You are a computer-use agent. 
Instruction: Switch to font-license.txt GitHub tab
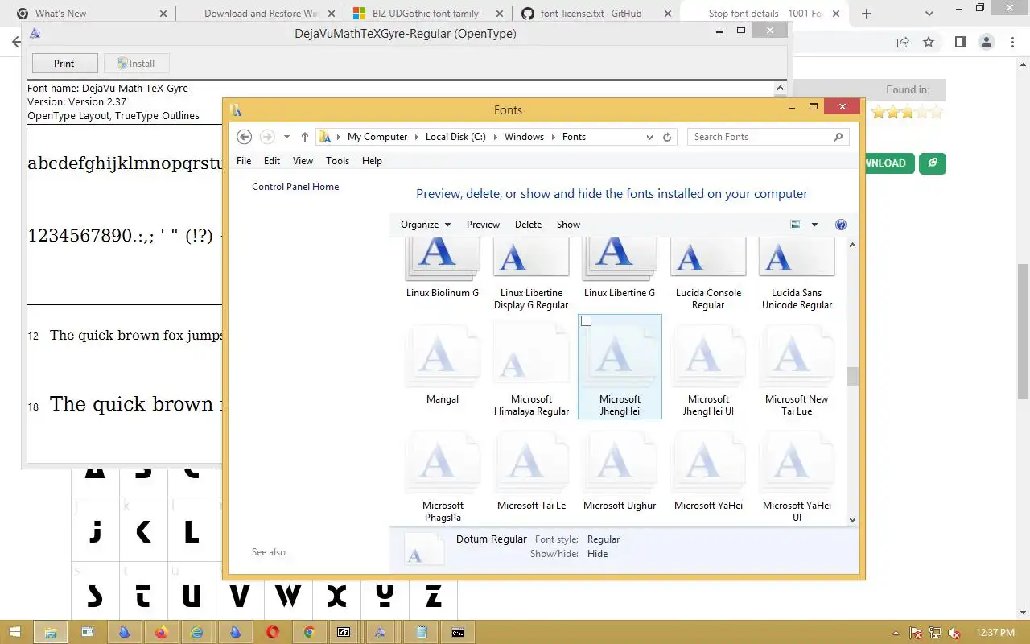pyautogui.click(x=596, y=14)
